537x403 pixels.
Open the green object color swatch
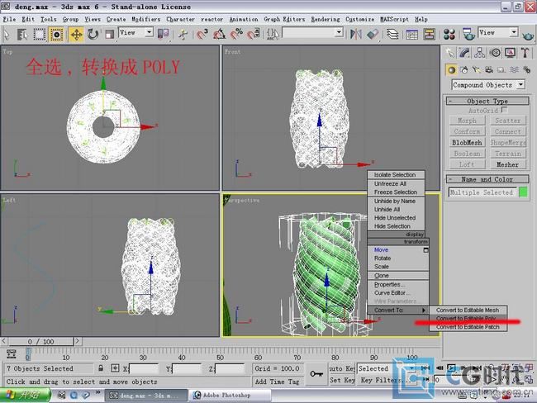523,192
